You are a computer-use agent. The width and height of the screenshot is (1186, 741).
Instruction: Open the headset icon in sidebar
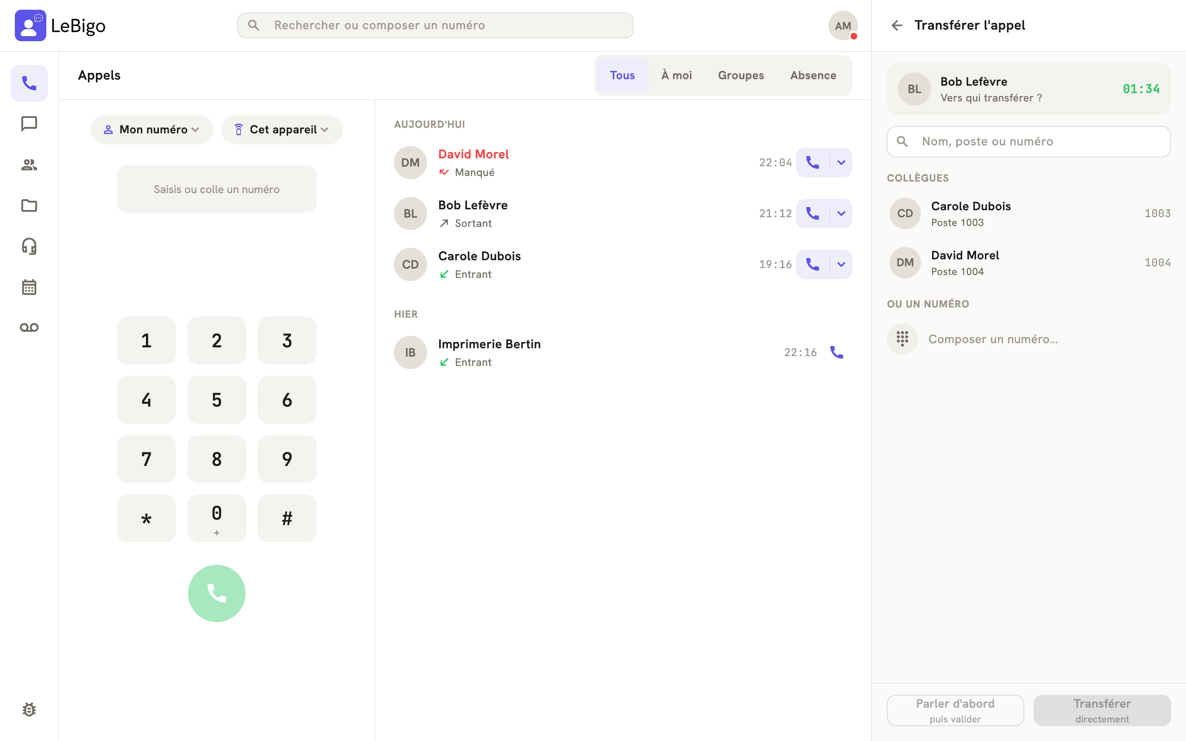coord(29,246)
